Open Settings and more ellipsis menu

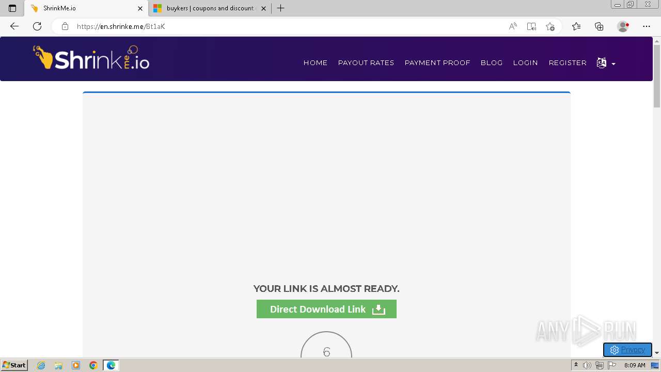[x=647, y=26]
